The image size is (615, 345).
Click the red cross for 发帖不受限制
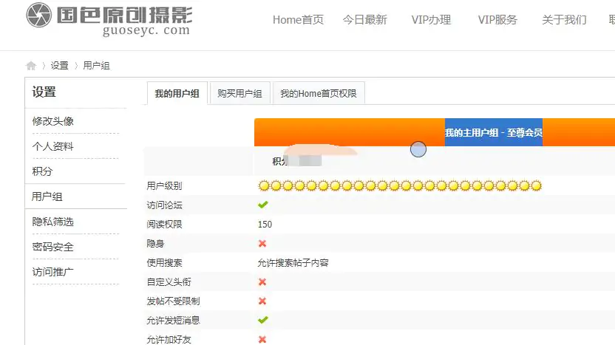pos(262,301)
